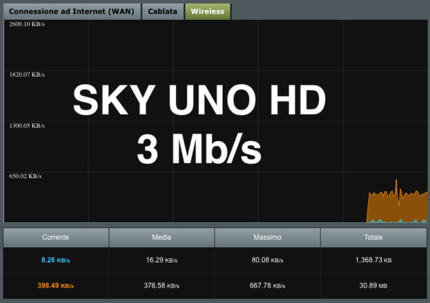Switch to the Cablata tab
The image size is (430, 303).
pos(163,11)
